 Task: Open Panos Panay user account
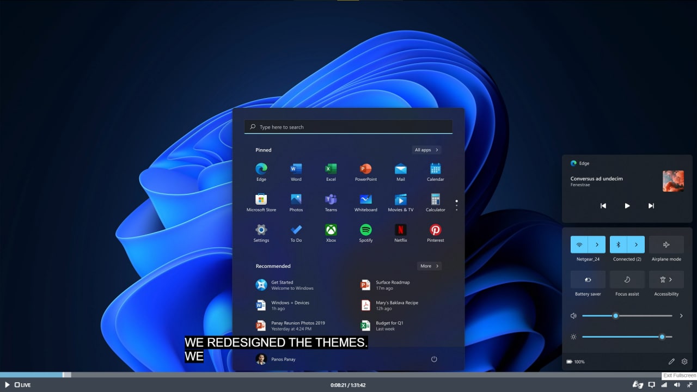tap(276, 359)
